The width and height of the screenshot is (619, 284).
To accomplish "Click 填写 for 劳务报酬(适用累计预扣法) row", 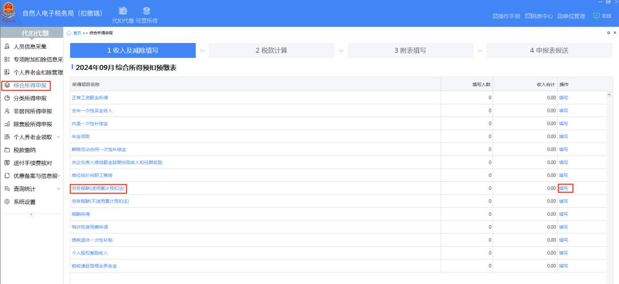I will (x=564, y=188).
